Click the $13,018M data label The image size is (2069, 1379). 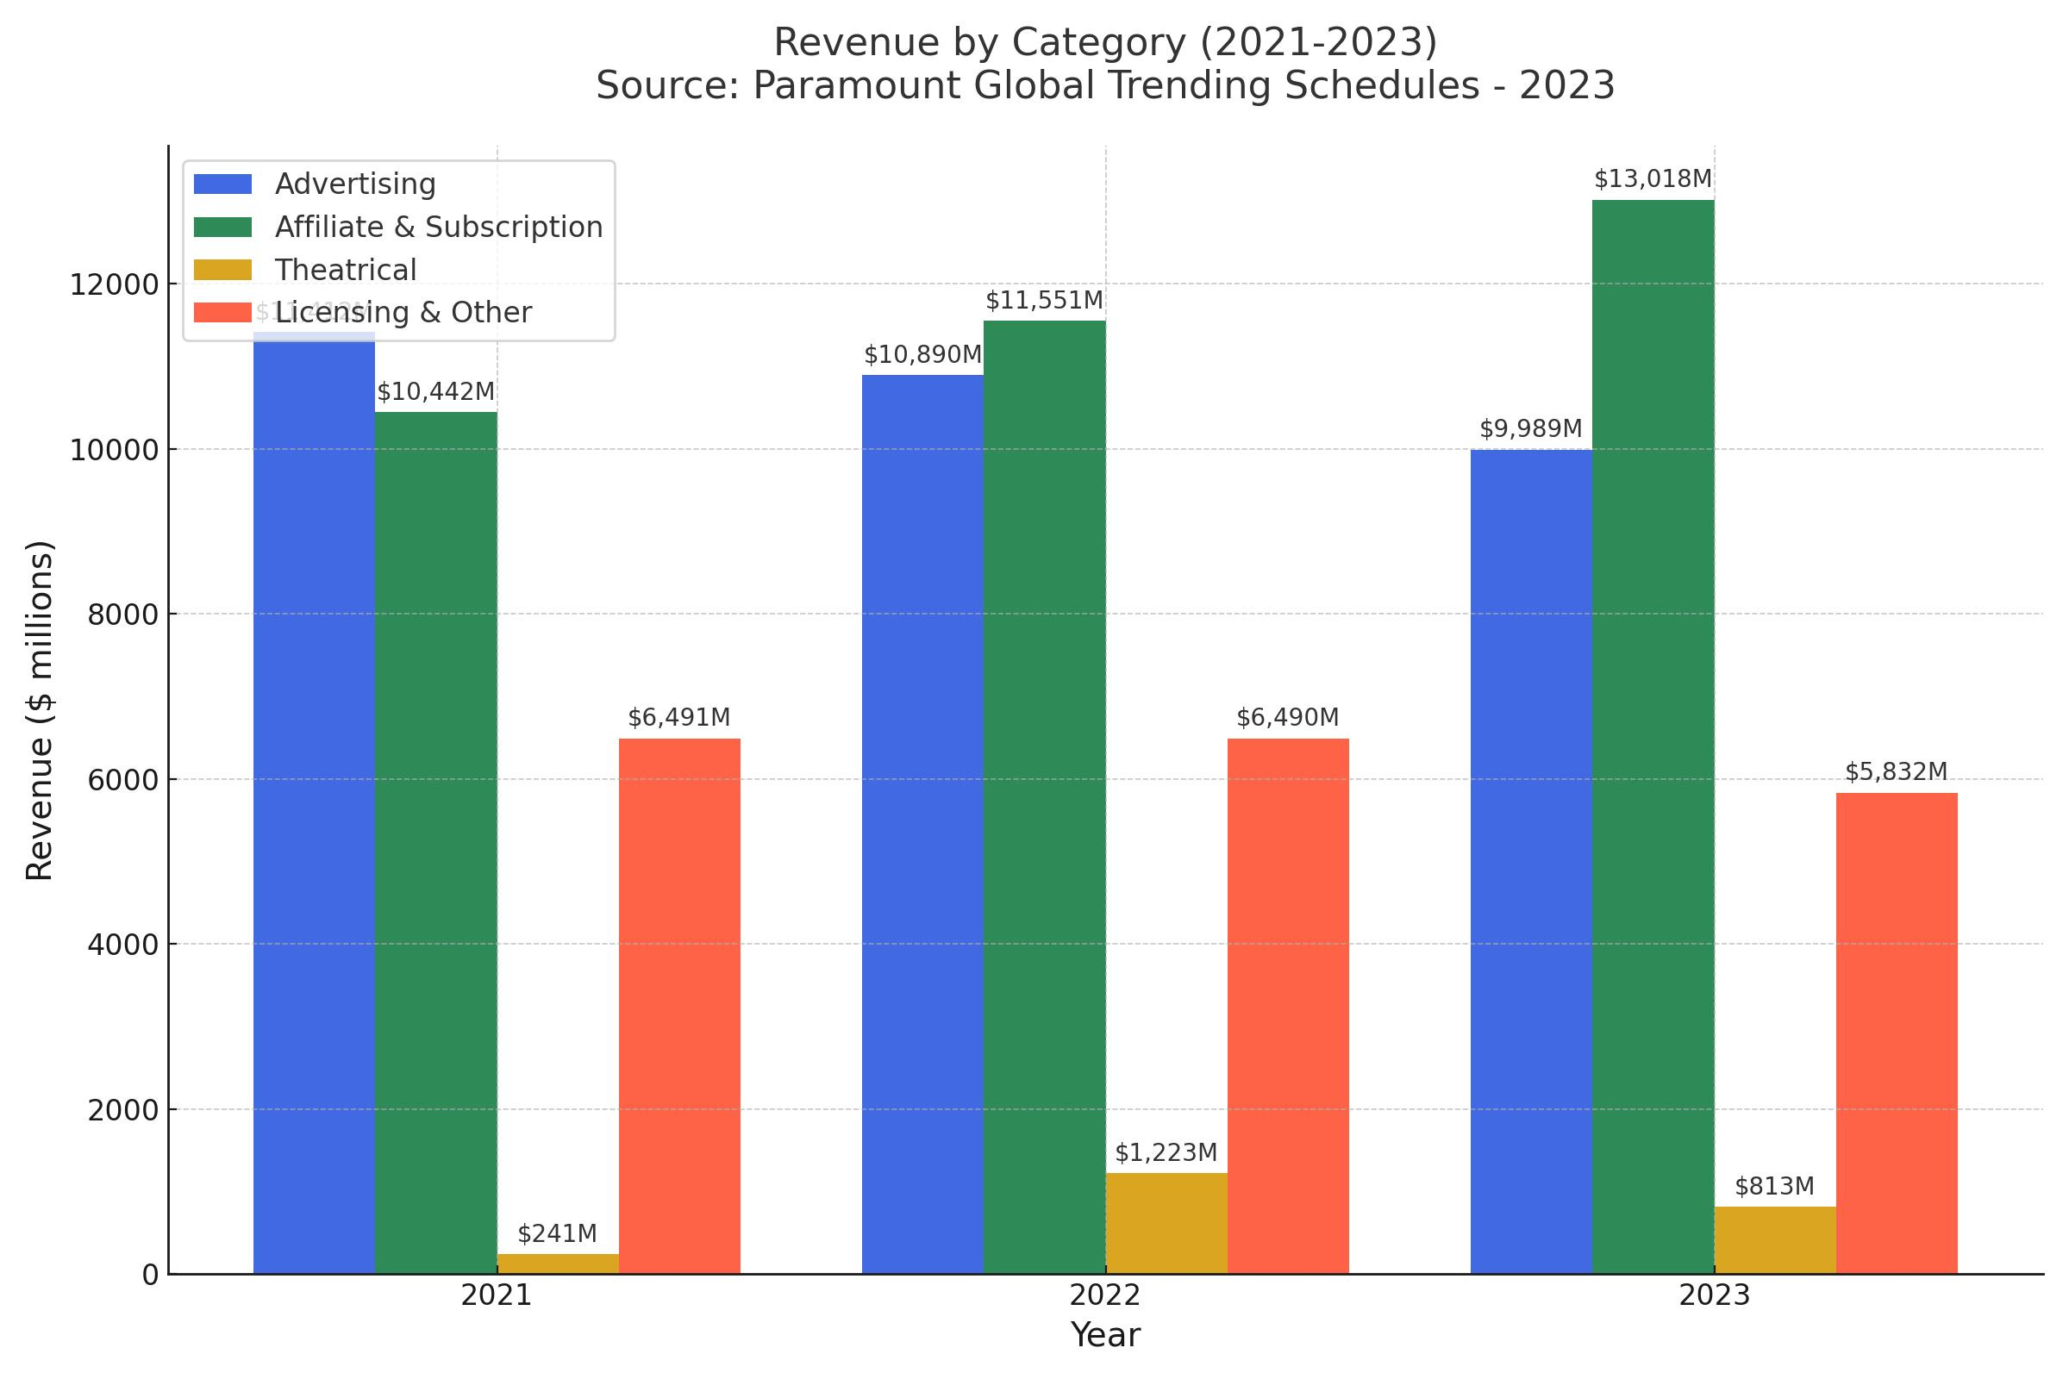point(1653,179)
